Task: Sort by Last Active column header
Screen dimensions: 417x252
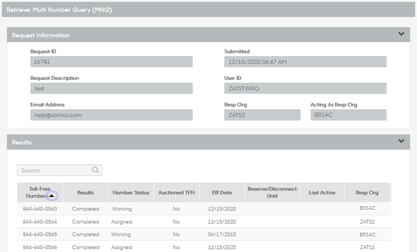Action: tap(322, 192)
